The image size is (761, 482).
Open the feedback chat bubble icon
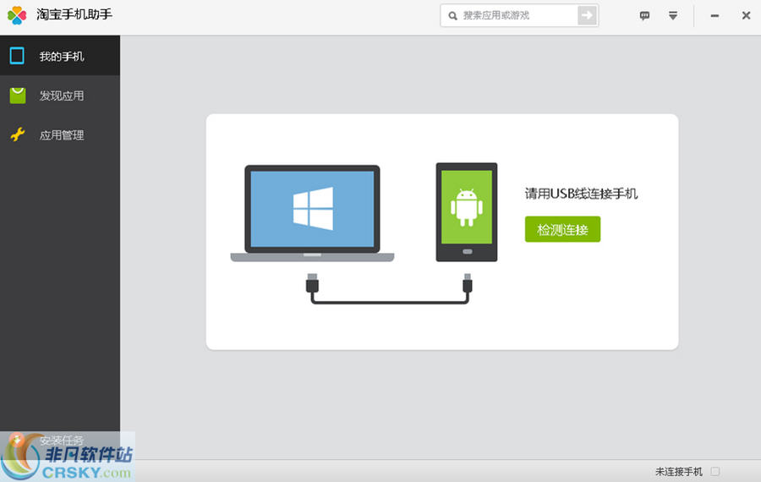(x=644, y=16)
